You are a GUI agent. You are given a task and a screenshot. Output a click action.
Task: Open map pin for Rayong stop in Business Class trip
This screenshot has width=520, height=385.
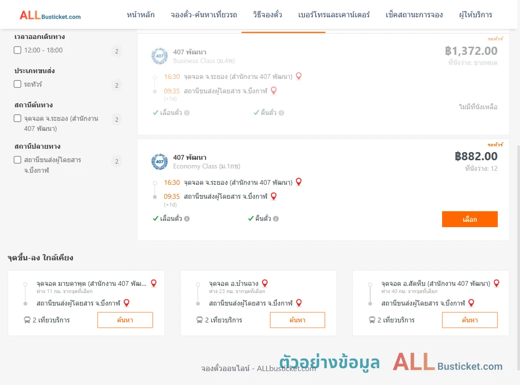(299, 76)
